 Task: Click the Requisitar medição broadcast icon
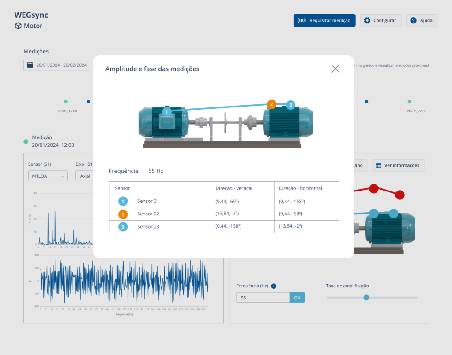click(x=303, y=20)
